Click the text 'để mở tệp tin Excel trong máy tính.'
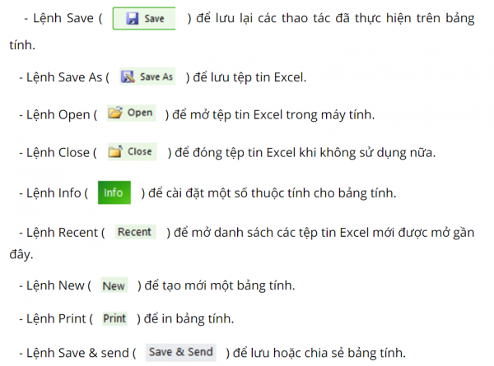This screenshot has width=494, height=366. coord(273,115)
